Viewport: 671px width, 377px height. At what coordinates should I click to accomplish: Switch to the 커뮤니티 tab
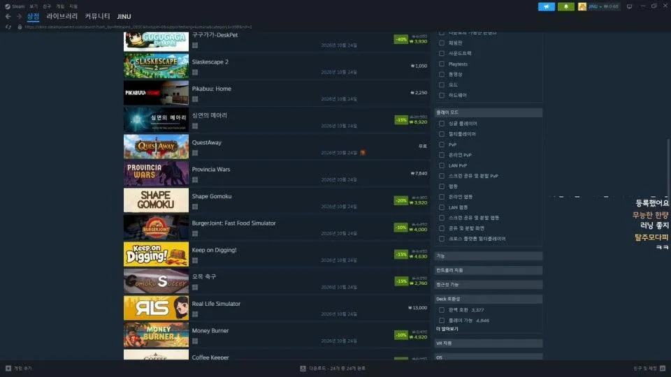click(x=98, y=16)
